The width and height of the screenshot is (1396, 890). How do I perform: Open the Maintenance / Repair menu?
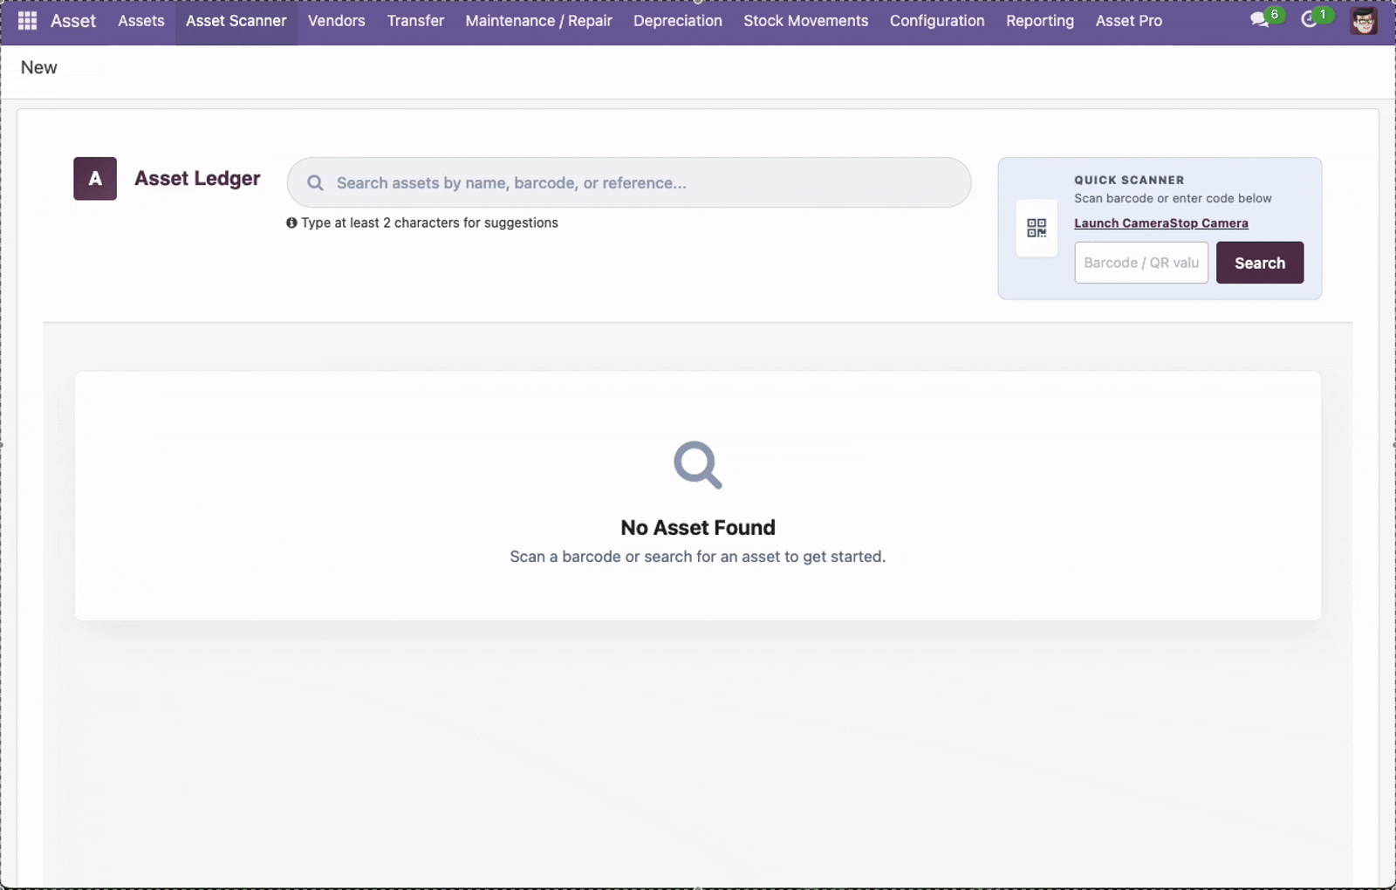pos(539,21)
